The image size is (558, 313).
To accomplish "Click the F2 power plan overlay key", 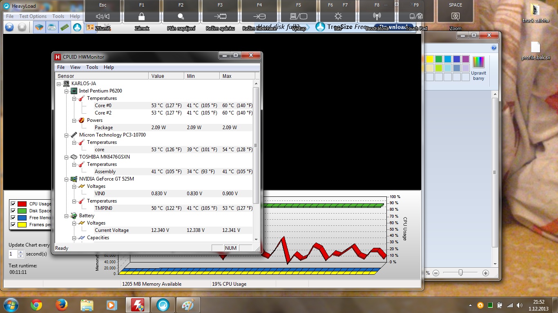I will click(181, 12).
